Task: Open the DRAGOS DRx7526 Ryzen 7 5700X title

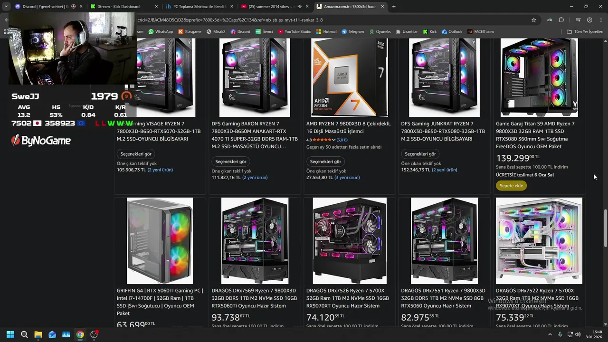Action: [x=348, y=298]
